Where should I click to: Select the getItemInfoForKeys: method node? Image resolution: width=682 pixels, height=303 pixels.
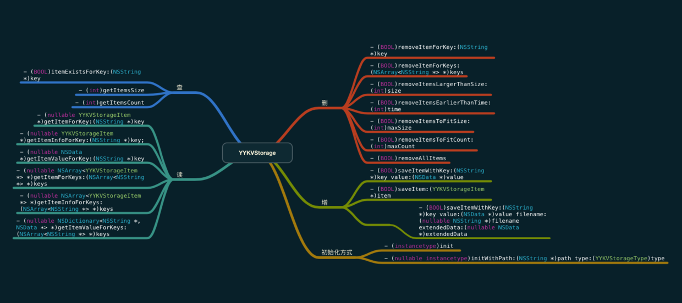pos(80,202)
